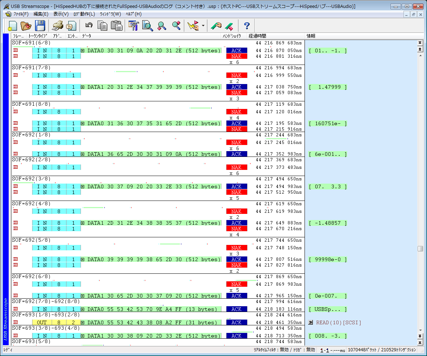427x356 pixels.
Task: Page up with the double-up arrow button
Action: click(420, 49)
